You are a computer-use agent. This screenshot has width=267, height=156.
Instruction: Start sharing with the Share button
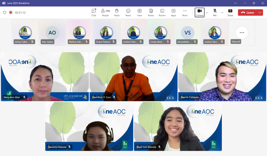[x=230, y=12]
